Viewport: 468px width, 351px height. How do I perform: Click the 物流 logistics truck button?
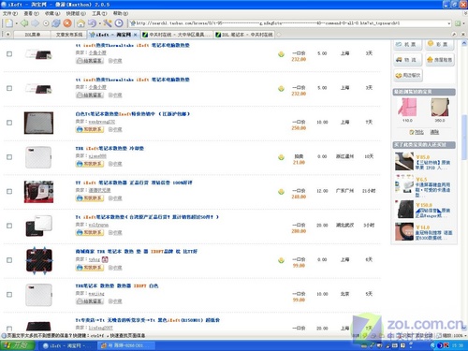tap(408, 60)
